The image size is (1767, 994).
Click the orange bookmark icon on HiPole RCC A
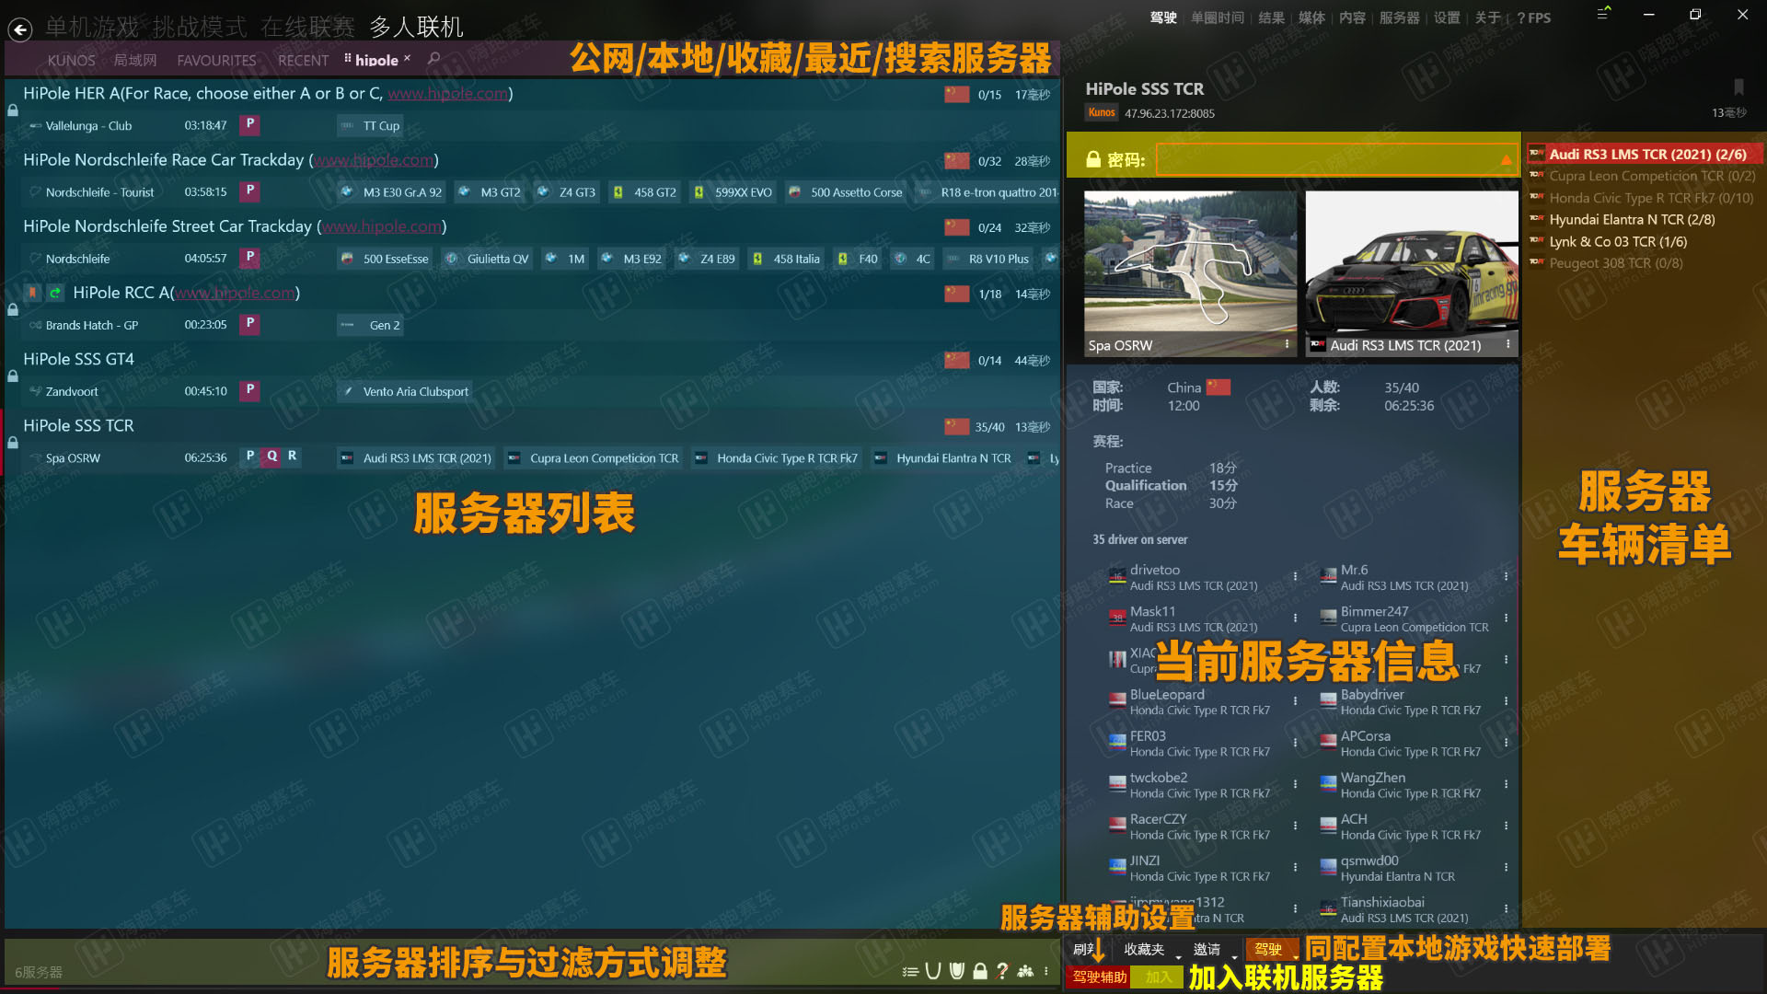[33, 293]
